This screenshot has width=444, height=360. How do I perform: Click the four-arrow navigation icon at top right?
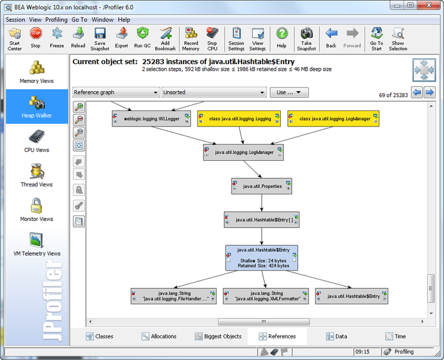pyautogui.click(x=424, y=70)
